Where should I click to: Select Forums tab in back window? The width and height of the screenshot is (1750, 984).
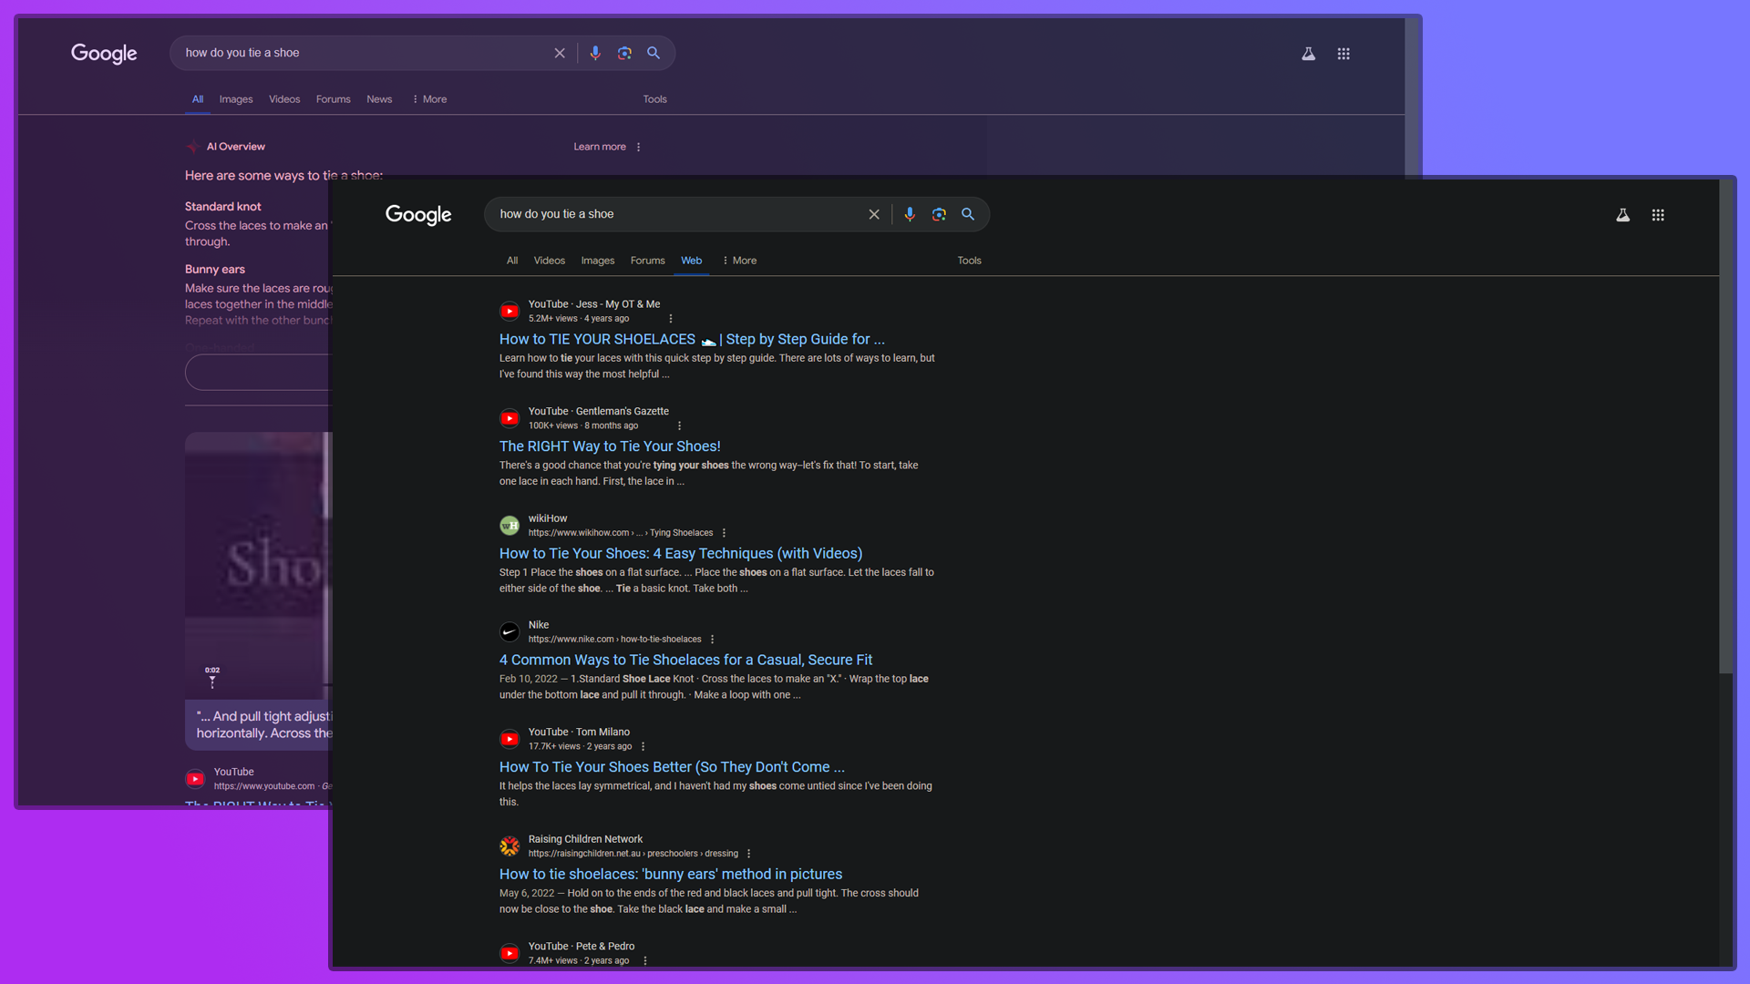point(334,99)
